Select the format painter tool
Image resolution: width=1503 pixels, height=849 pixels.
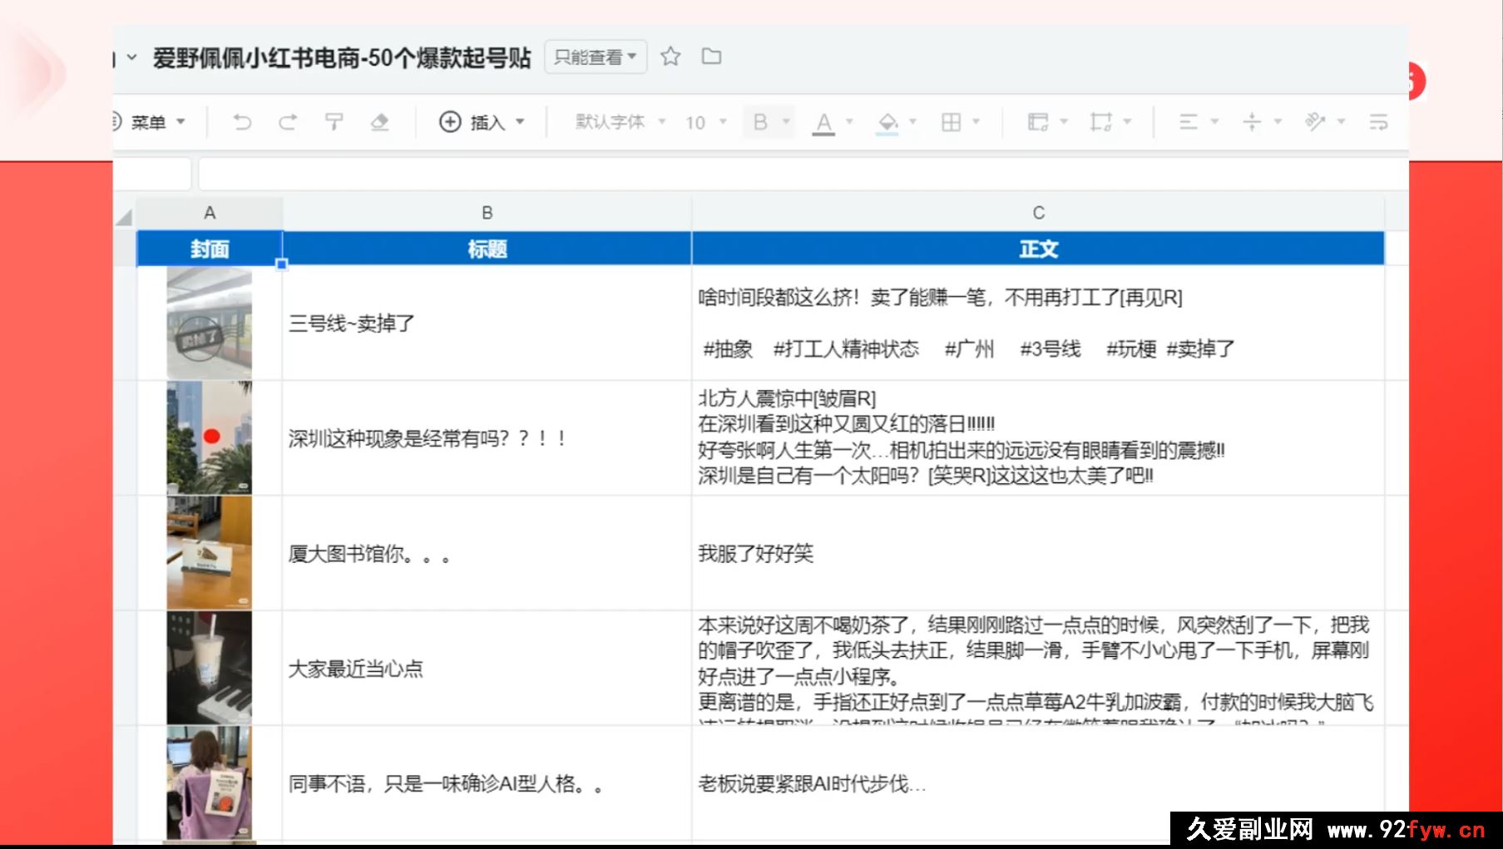point(334,121)
